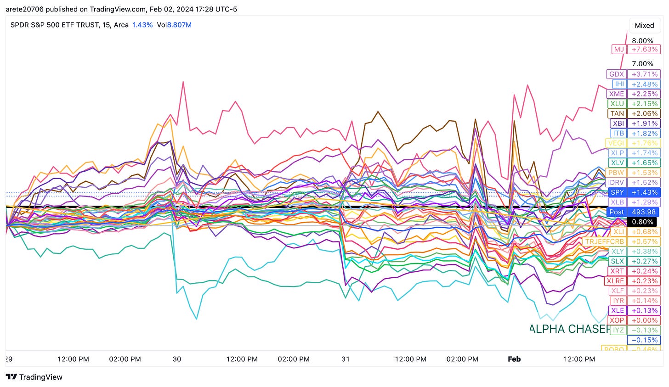Select the XLV ticker label

(617, 163)
